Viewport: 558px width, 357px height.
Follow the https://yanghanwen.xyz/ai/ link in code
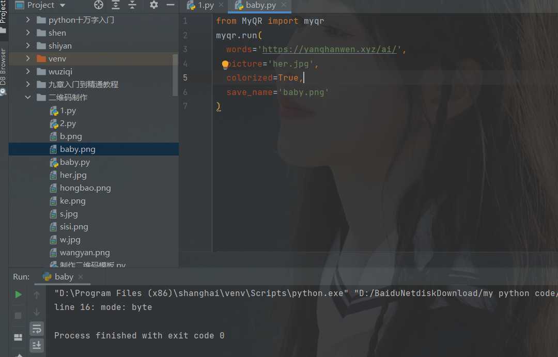[329, 50]
